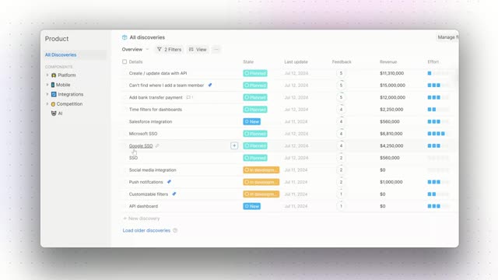
Task: Click the All discoveries cube icon
Action: 124,37
